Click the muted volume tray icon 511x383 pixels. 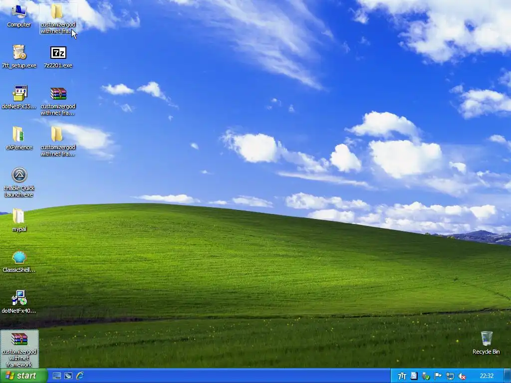coord(462,376)
